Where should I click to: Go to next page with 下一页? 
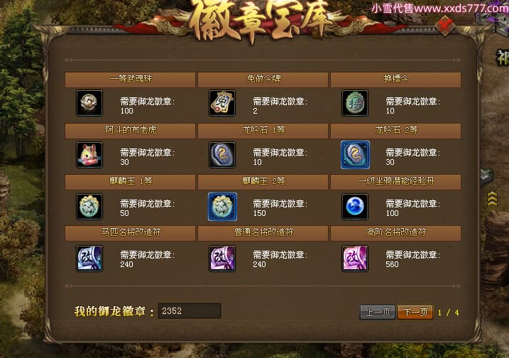[415, 313]
